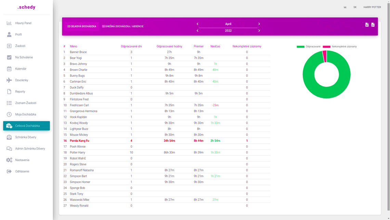The width and height of the screenshot is (390, 220).
Task: Open the HARRY POTTER user menu
Action: (372, 7)
